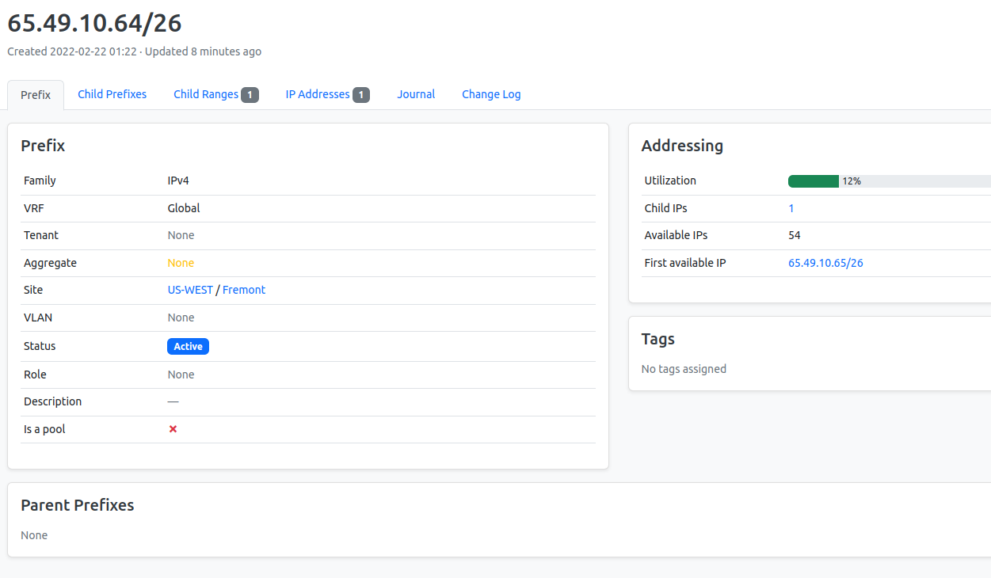View the Change Log tab
Viewport: 991px width, 578px height.
[x=491, y=94]
